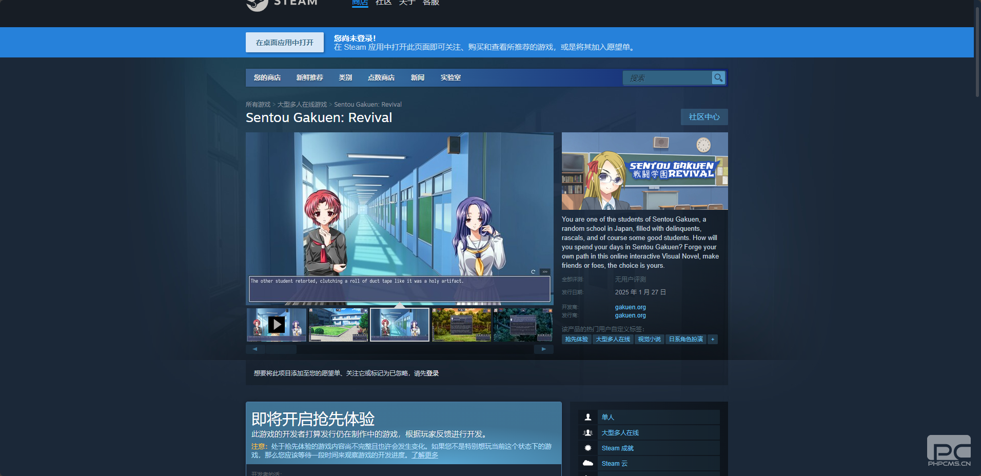981x476 pixels.
Task: Select the 抢先体验 tag
Action: pos(577,339)
